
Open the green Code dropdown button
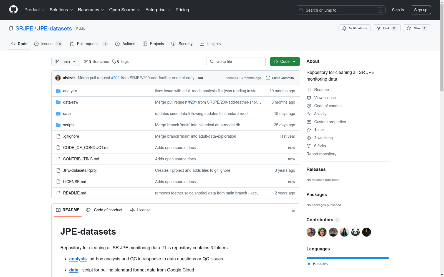[x=285, y=61]
